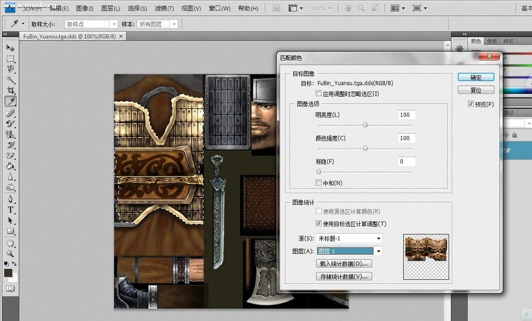
Task: Switch to the 色板 swatches tab
Action: [x=492, y=41]
